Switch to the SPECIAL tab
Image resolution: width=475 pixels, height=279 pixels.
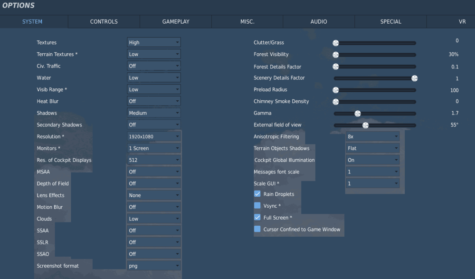pos(390,21)
